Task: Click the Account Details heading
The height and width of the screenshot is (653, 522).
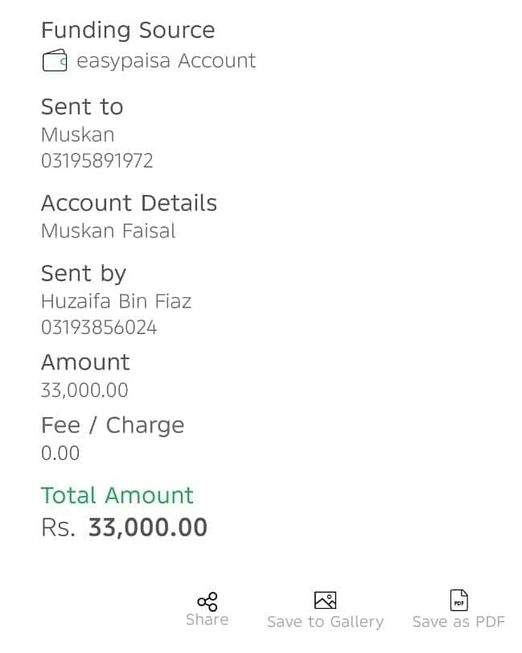Action: point(129,203)
